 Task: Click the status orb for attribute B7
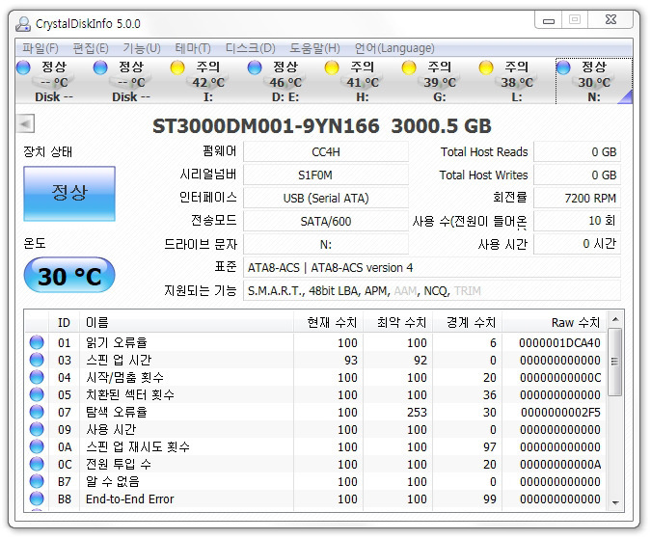(x=37, y=481)
